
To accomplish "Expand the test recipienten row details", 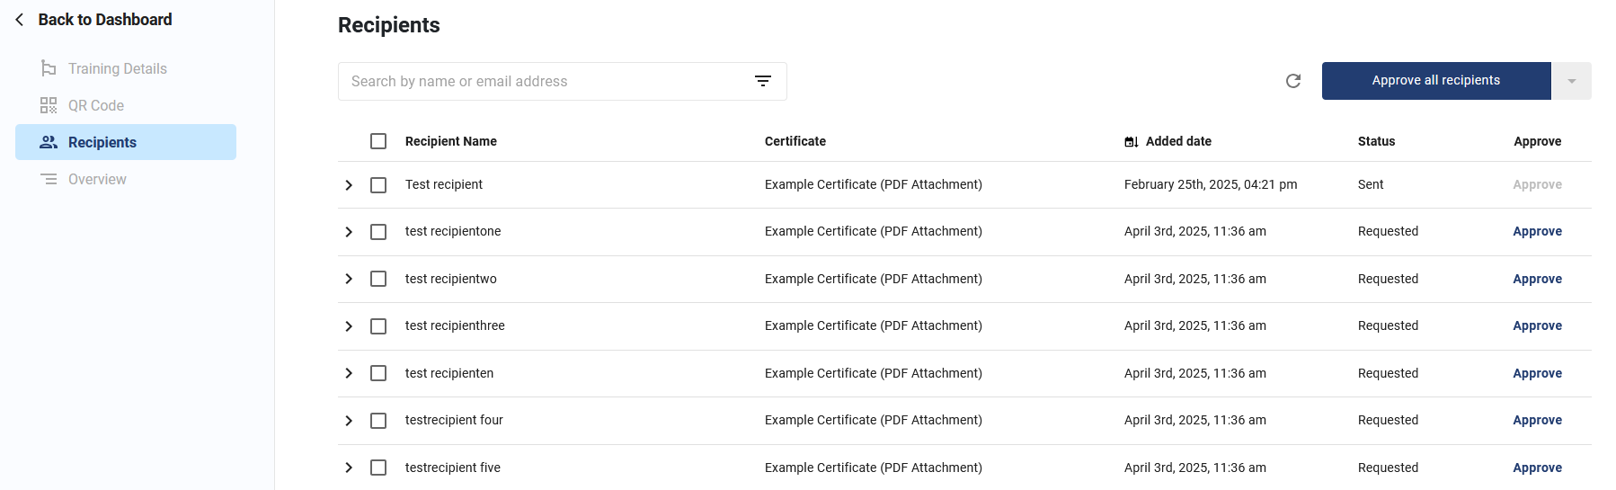I will coord(349,373).
